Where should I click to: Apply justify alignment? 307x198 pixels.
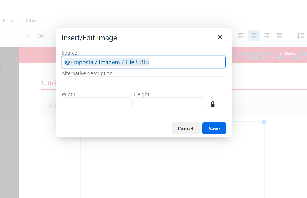279,35
